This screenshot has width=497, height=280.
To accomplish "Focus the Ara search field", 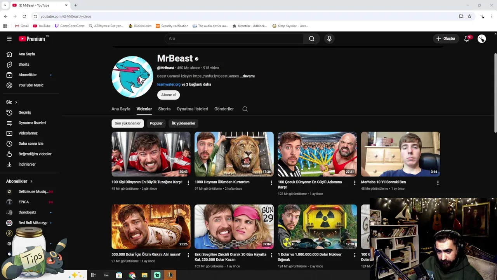I will 234,38.
